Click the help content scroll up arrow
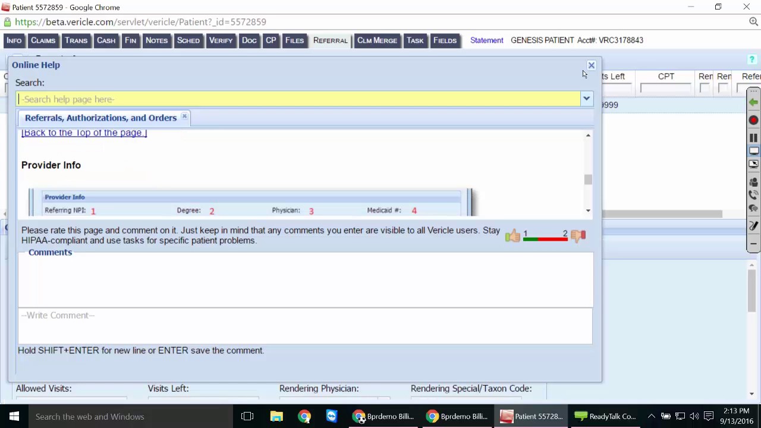The image size is (761, 428). pyautogui.click(x=588, y=136)
